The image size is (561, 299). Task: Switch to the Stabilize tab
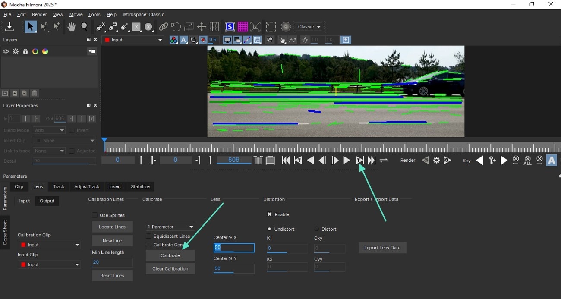tap(140, 186)
